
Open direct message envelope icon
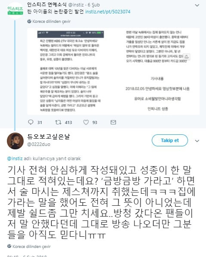coord(113,122)
